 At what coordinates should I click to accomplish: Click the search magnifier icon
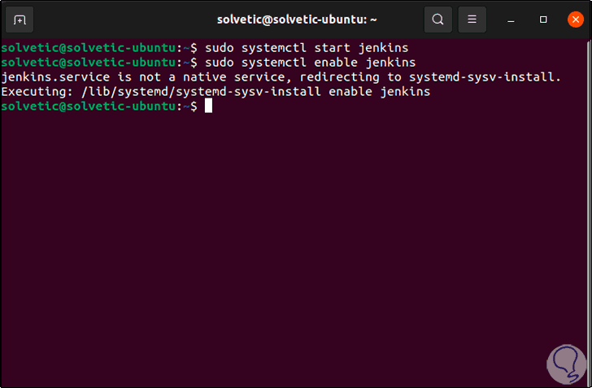pos(437,19)
